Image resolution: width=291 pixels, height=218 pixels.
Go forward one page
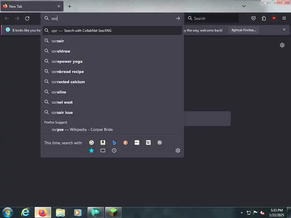click(17, 18)
